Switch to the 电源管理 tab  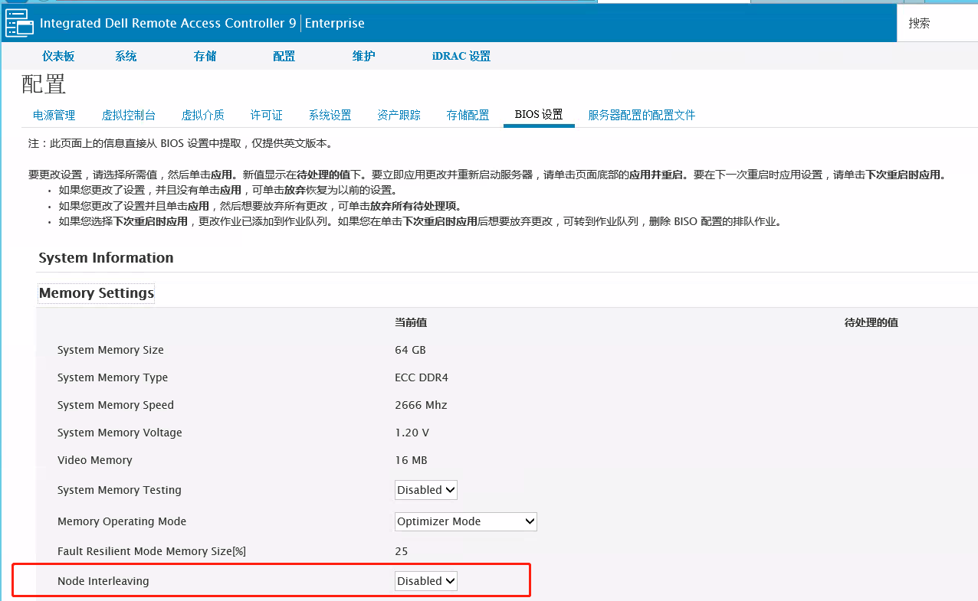pyautogui.click(x=53, y=115)
